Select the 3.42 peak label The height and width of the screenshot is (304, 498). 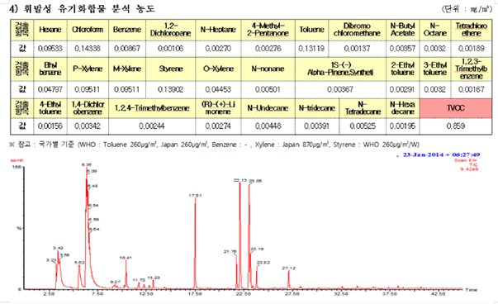pyautogui.click(x=58, y=248)
